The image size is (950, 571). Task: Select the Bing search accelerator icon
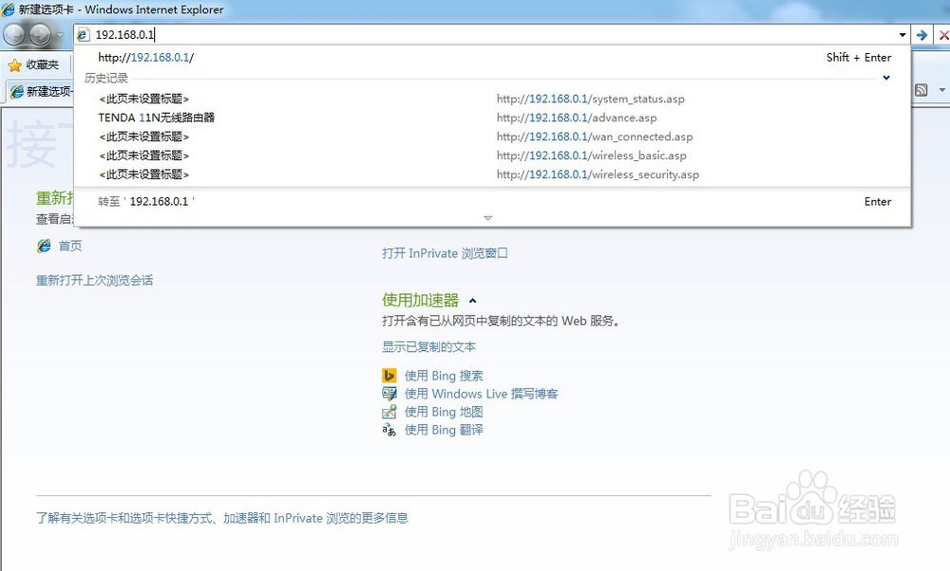[x=389, y=376]
